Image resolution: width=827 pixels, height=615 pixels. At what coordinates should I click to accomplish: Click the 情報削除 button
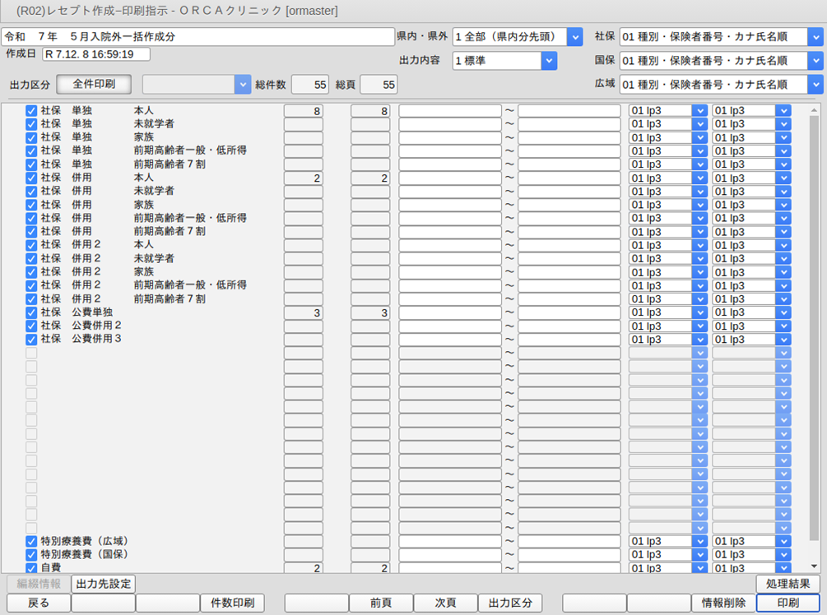point(723,603)
